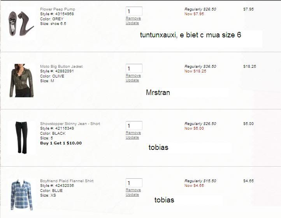Click the Flower Peep Pump quantity field
This screenshot has width=281, height=218.
click(x=134, y=11)
